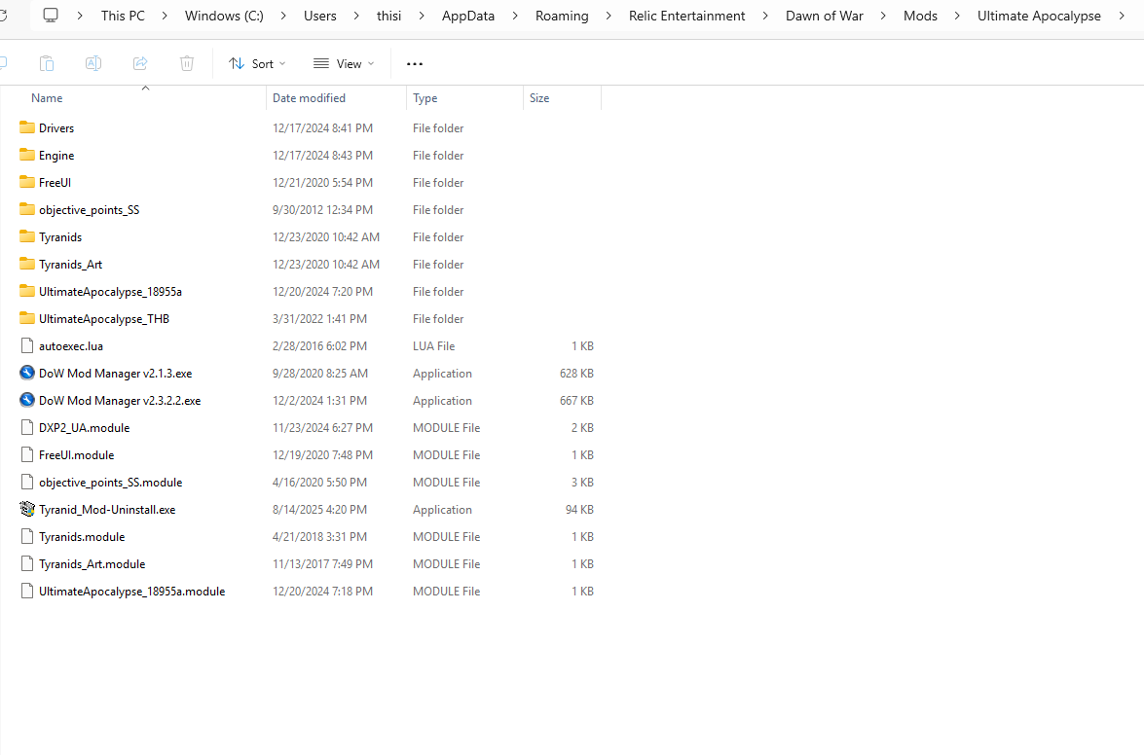This screenshot has width=1144, height=755.
Task: Go to Users breadcrumb
Action: pos(320,16)
